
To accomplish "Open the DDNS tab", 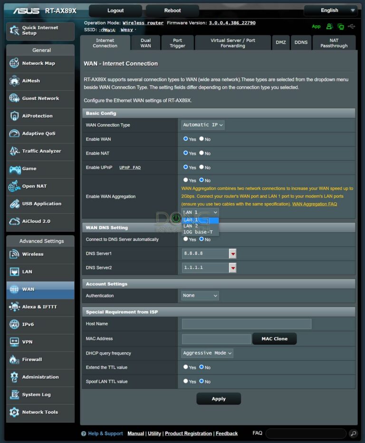I will point(301,42).
